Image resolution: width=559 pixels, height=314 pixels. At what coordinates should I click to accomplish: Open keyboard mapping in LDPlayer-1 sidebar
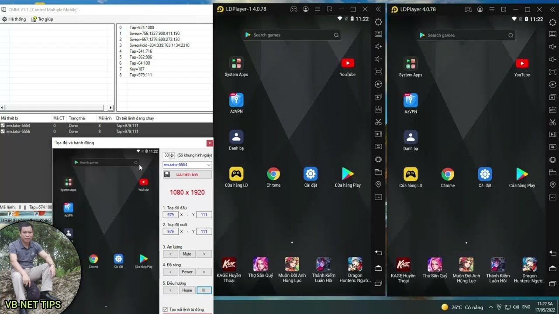pyautogui.click(x=378, y=34)
